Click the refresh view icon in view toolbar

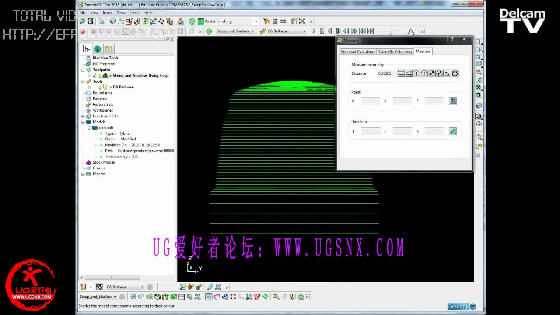tap(479, 80)
